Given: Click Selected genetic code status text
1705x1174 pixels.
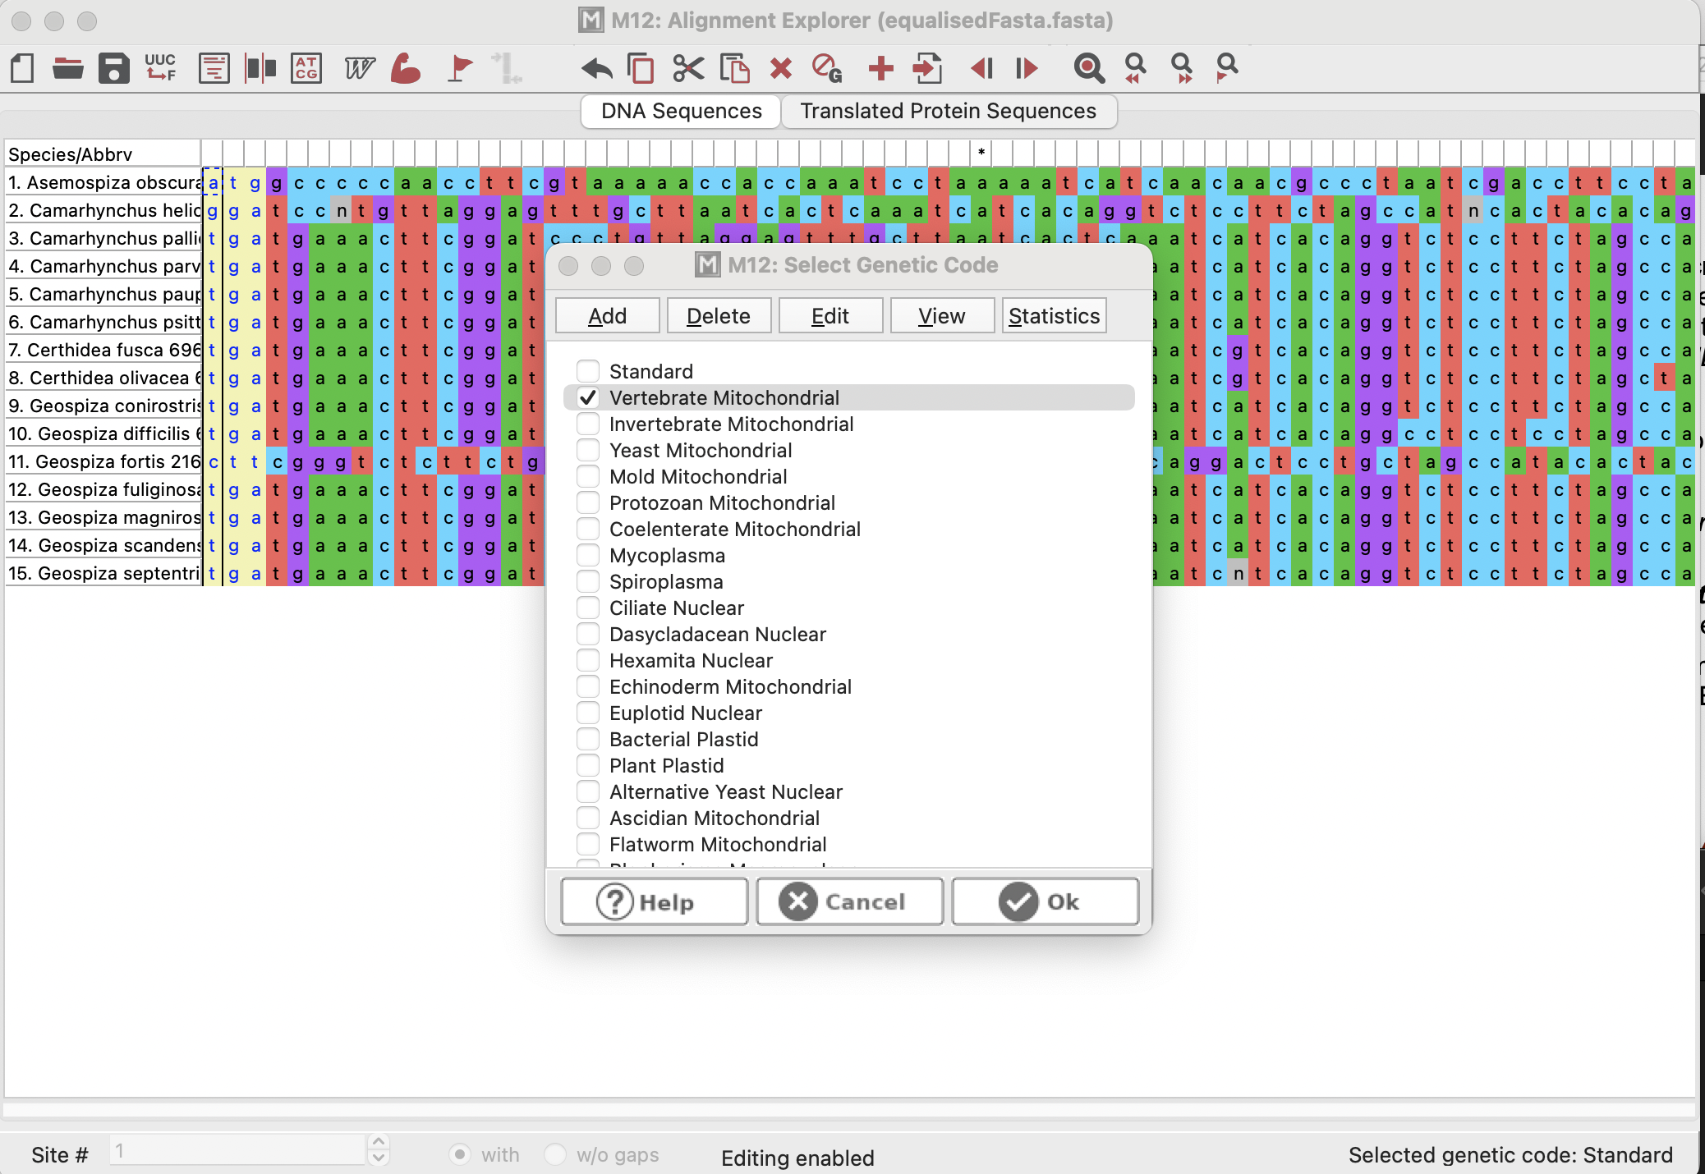Looking at the screenshot, I should coord(1510,1155).
